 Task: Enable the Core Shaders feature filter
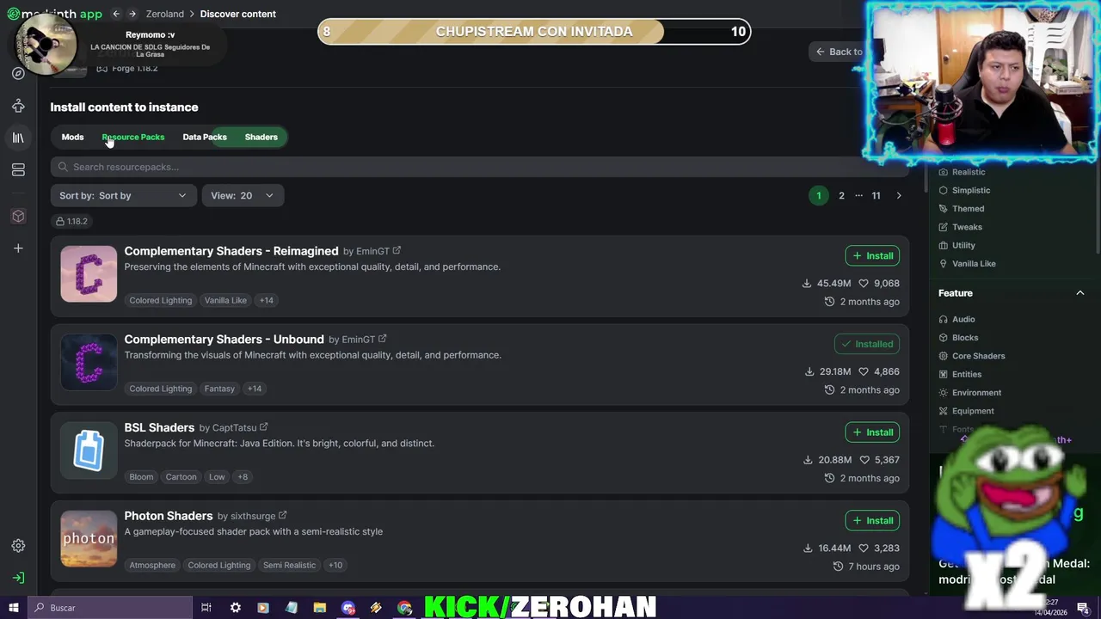pos(971,356)
